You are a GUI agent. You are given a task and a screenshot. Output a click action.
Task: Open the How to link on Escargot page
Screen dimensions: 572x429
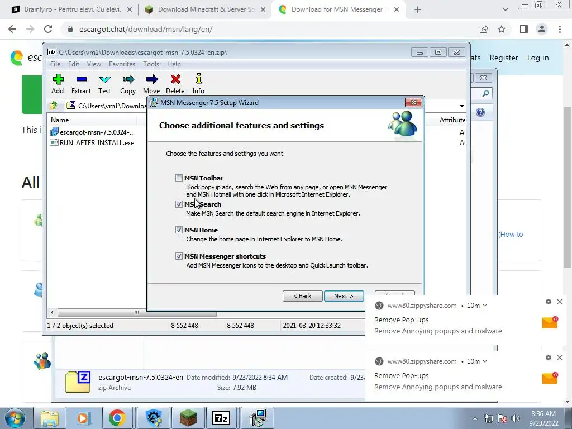(x=511, y=235)
